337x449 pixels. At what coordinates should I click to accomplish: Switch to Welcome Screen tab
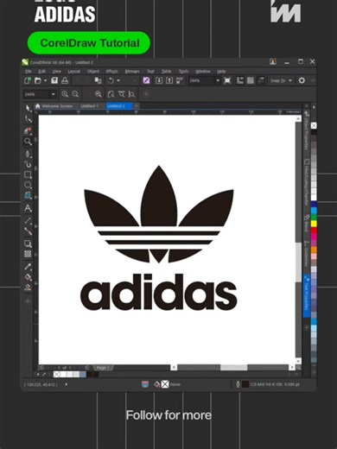click(54, 106)
